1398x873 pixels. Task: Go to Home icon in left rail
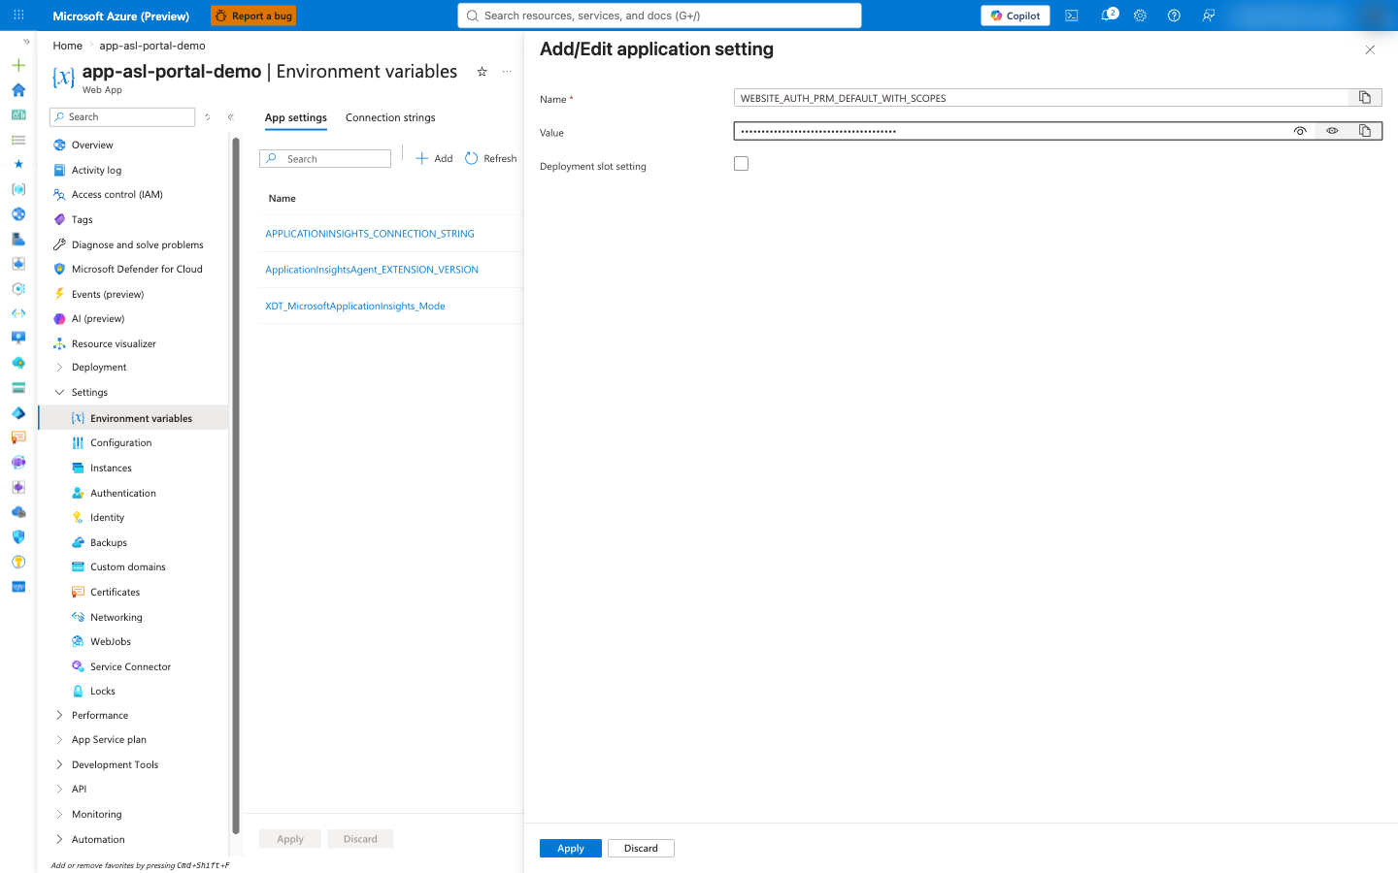(x=18, y=90)
